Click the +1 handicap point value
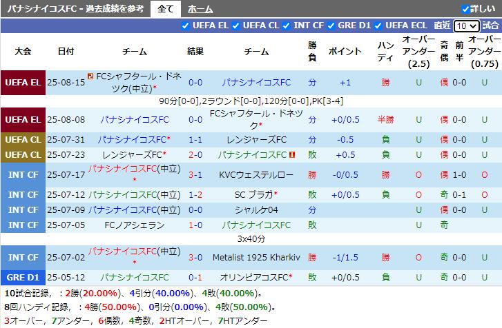 click(x=345, y=83)
